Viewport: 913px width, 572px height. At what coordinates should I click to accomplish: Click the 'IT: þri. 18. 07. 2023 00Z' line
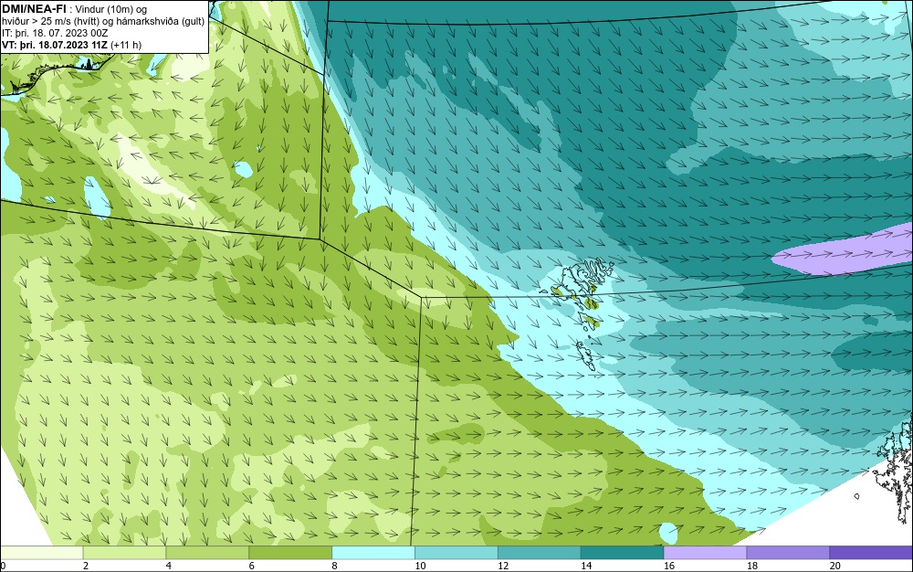pos(55,33)
